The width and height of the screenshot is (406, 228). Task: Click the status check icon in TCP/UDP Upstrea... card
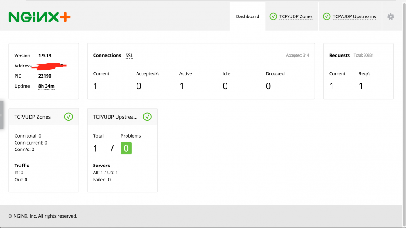coord(147,117)
